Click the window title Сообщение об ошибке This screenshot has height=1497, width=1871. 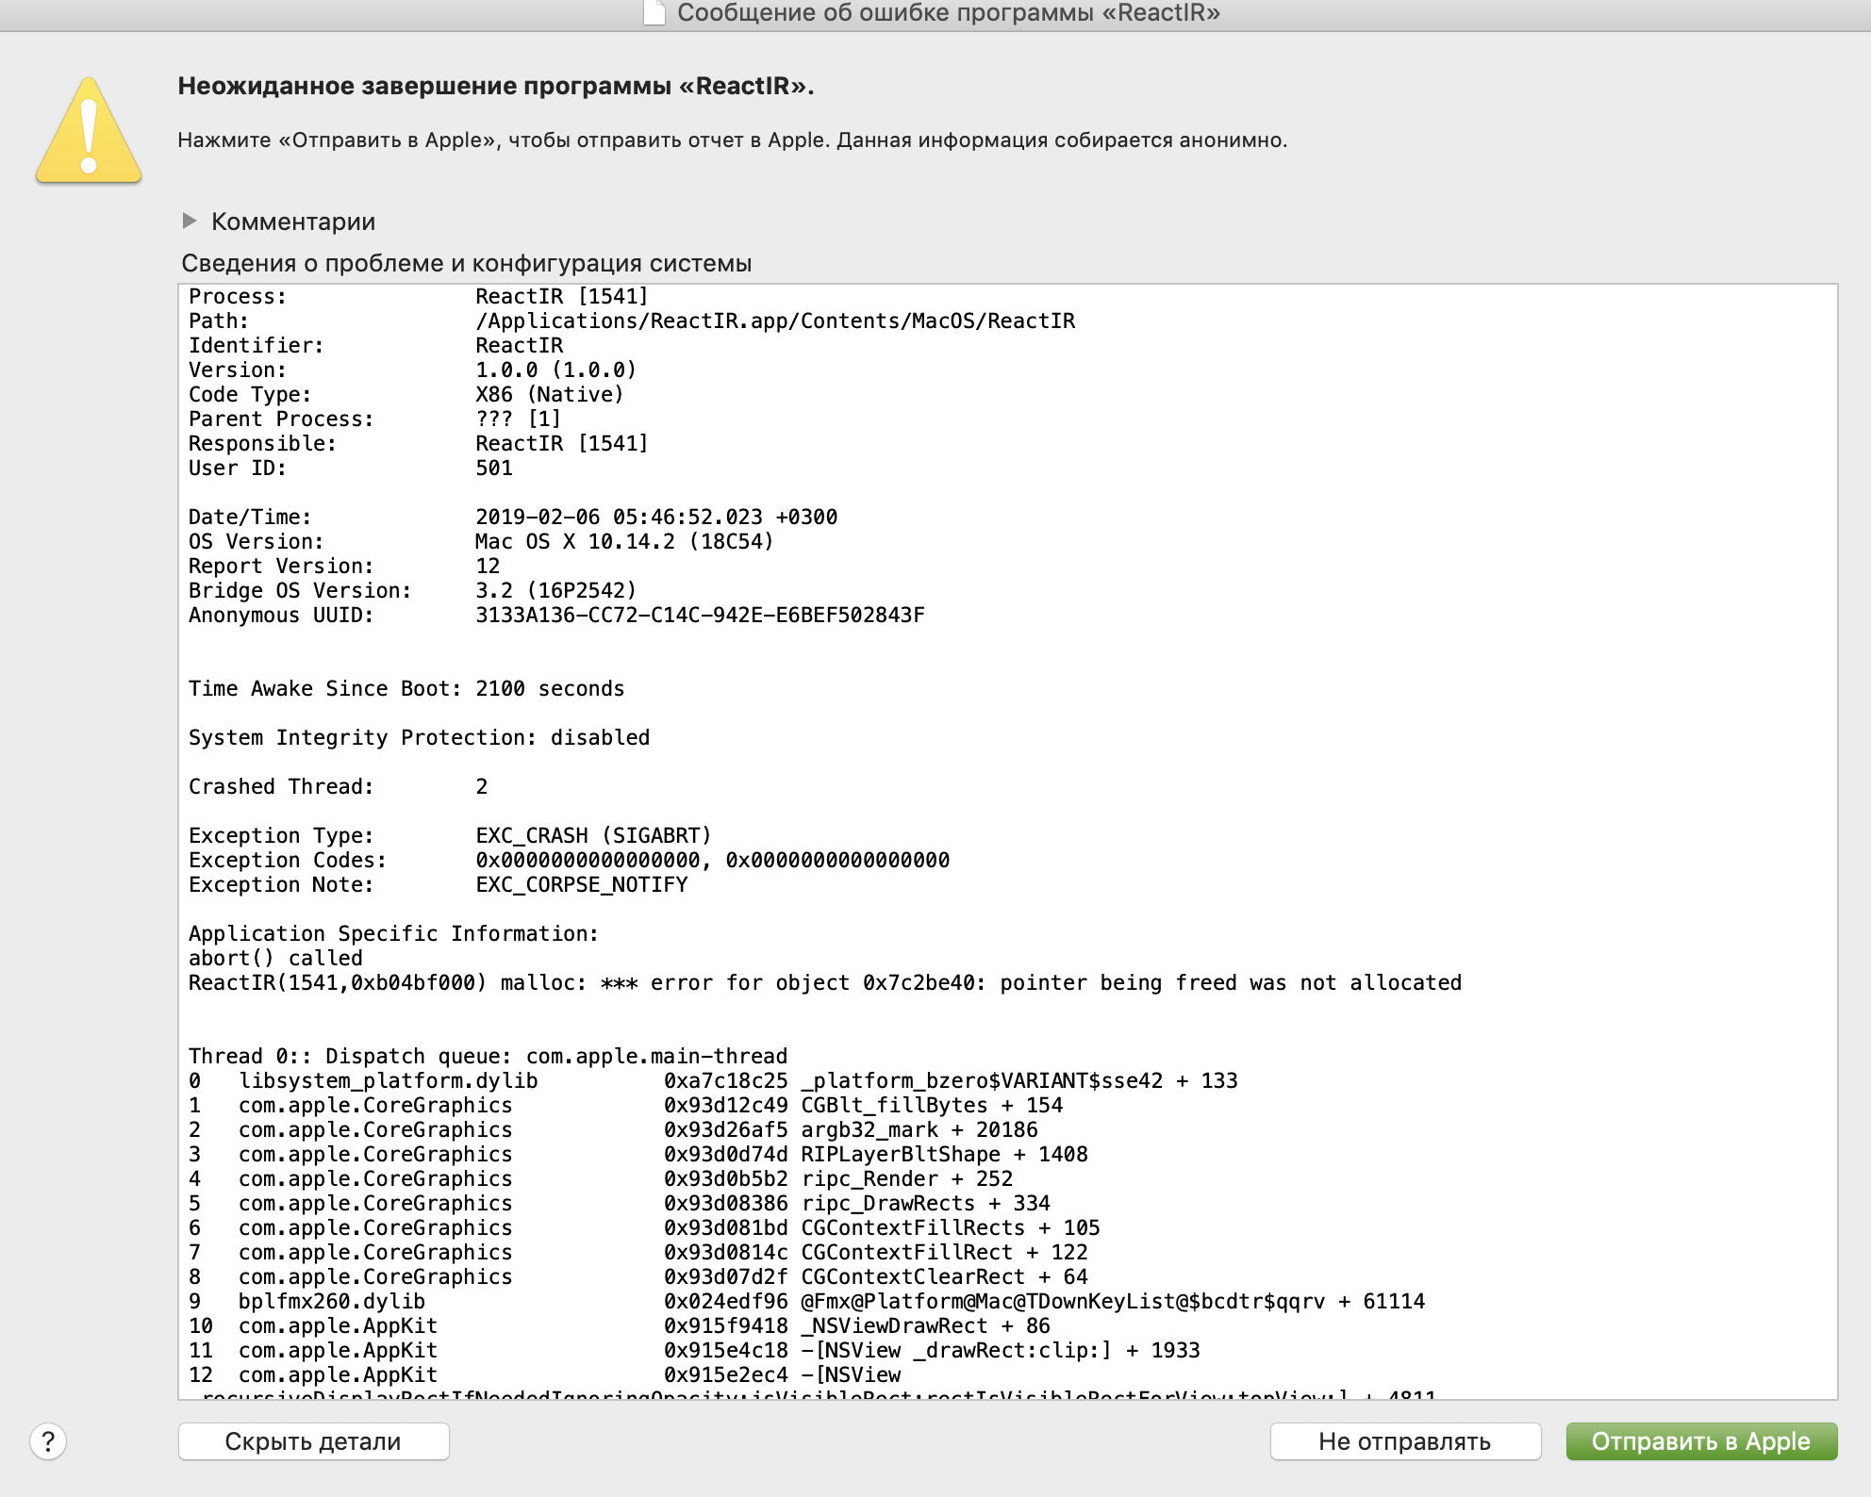pos(948,13)
